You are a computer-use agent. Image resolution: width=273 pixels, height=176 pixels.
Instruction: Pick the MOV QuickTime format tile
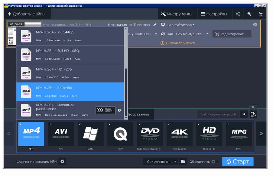tap(120, 134)
